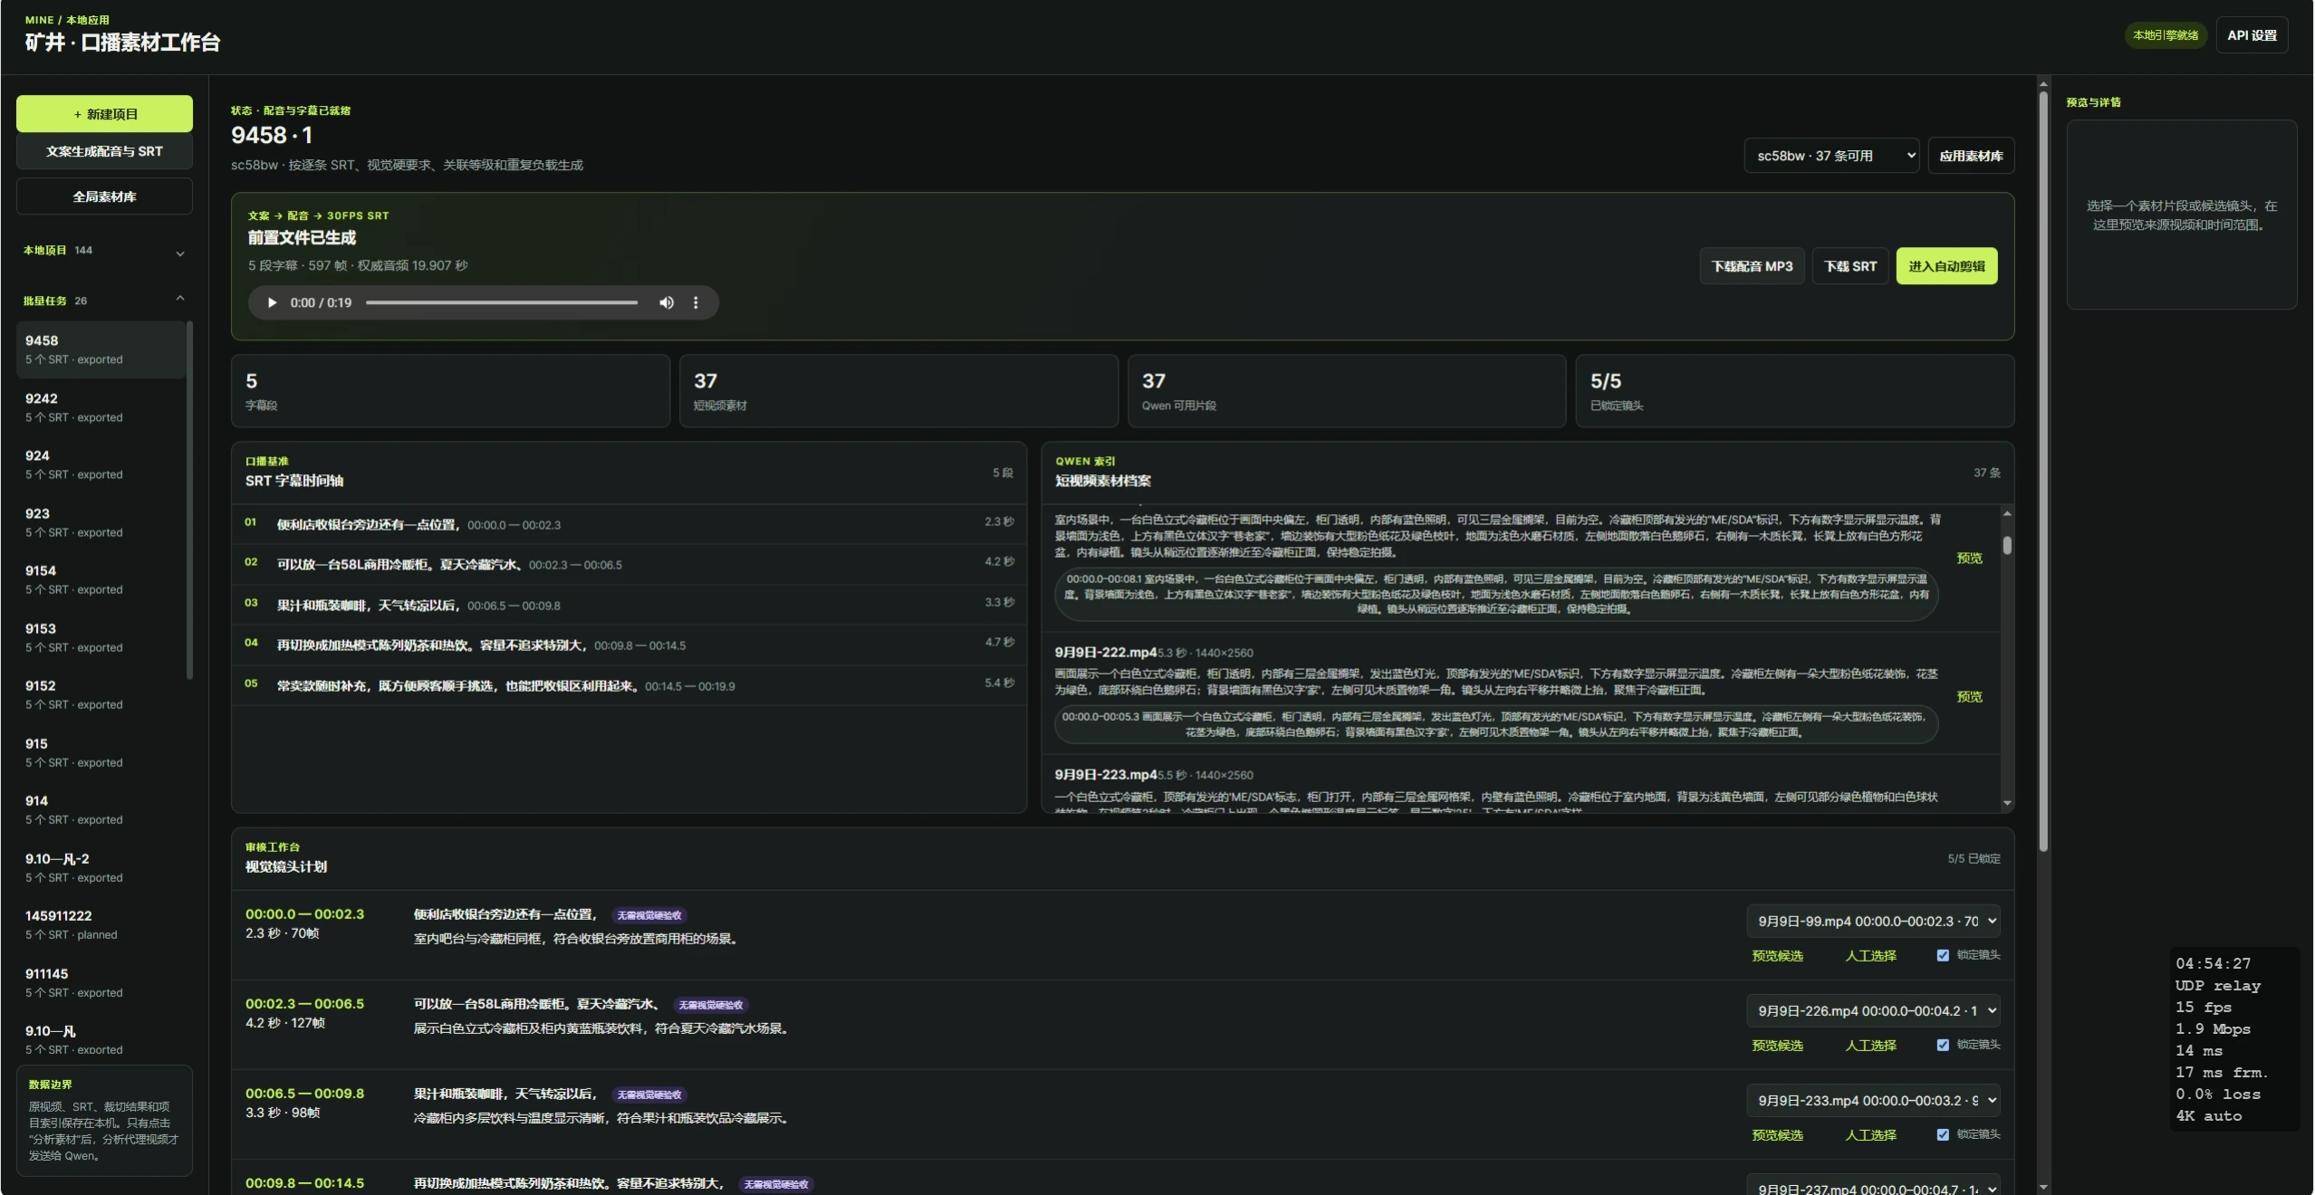Open 文案生成配音与 SRT
Viewport: 2315px width, 1195px height.
point(104,151)
